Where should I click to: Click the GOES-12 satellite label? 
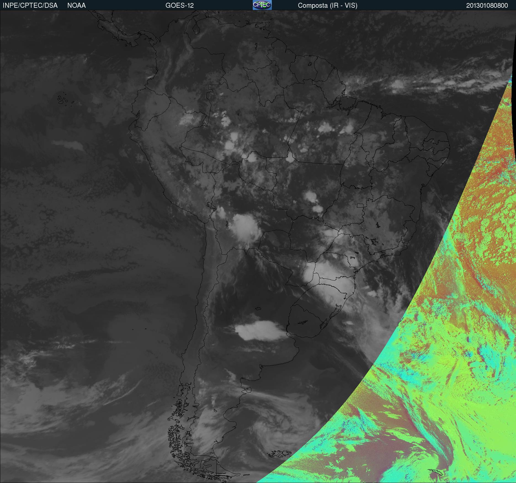click(180, 6)
